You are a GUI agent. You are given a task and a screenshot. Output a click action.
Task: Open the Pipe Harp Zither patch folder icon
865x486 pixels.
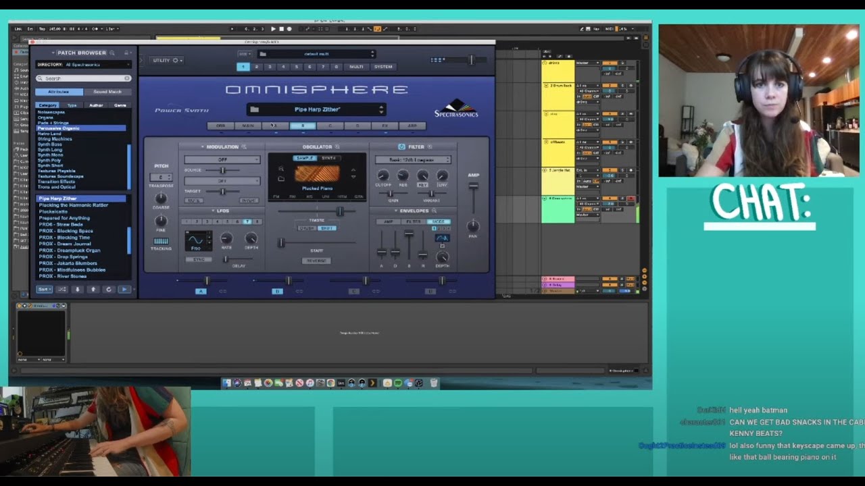pos(254,109)
